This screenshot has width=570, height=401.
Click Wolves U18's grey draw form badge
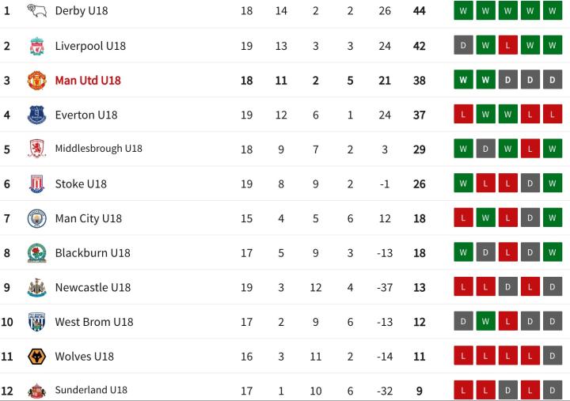552,357
